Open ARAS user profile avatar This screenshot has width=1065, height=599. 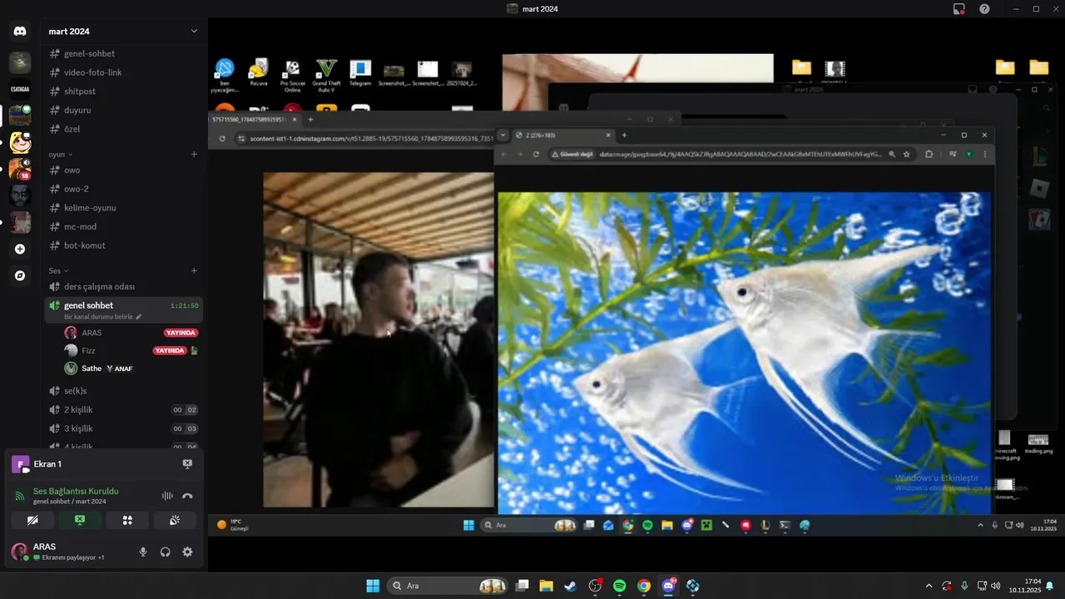[x=19, y=552]
